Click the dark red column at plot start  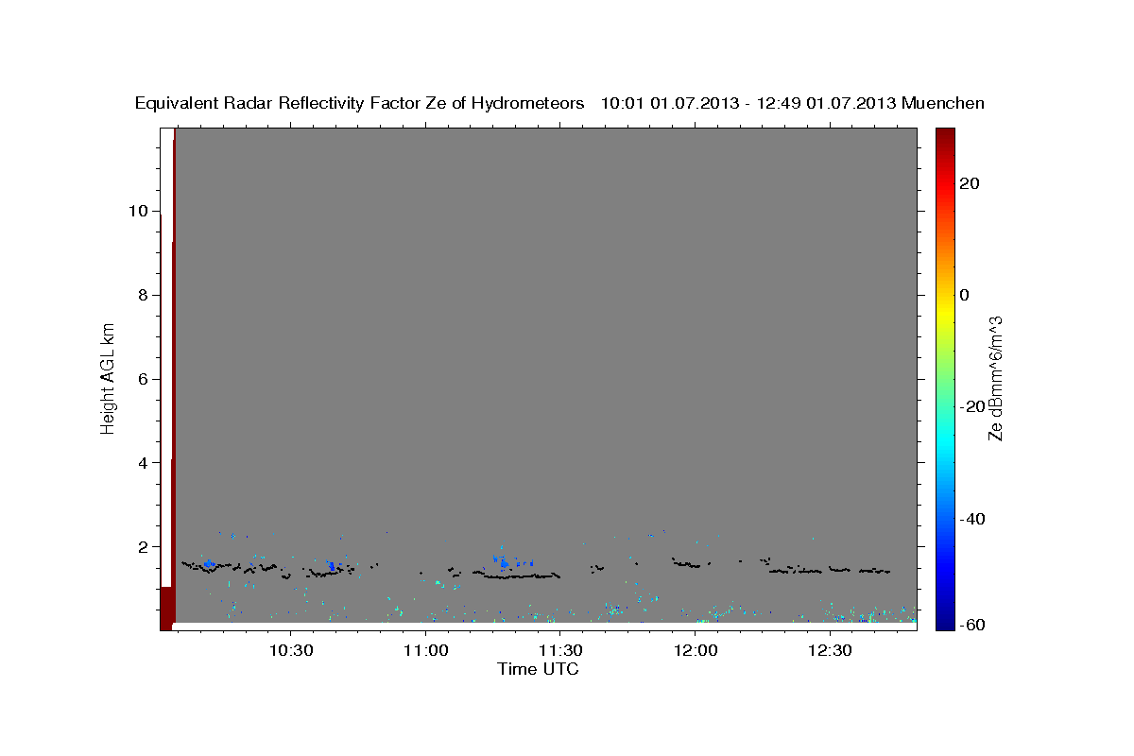pyautogui.click(x=174, y=378)
